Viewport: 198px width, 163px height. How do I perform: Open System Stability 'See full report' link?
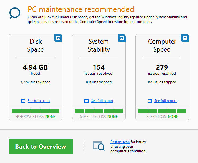coord(102,101)
